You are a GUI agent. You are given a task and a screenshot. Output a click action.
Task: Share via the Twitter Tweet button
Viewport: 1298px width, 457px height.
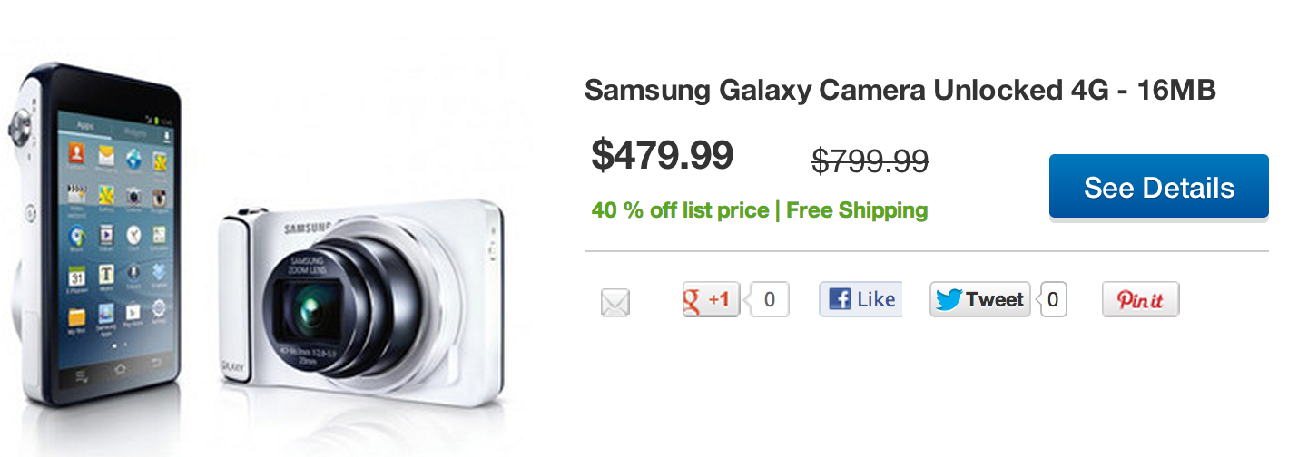pyautogui.click(x=979, y=299)
